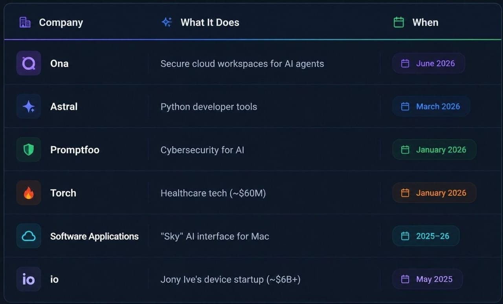
Task: Select the company name "Astral"
Action: [x=64, y=107]
